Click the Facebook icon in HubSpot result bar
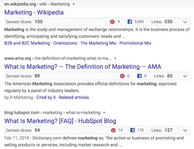 pos(133,130)
